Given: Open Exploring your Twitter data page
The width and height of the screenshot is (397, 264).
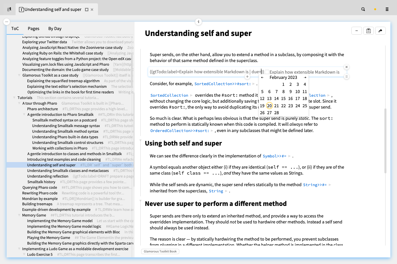Looking at the screenshot, I should click(x=45, y=42).
